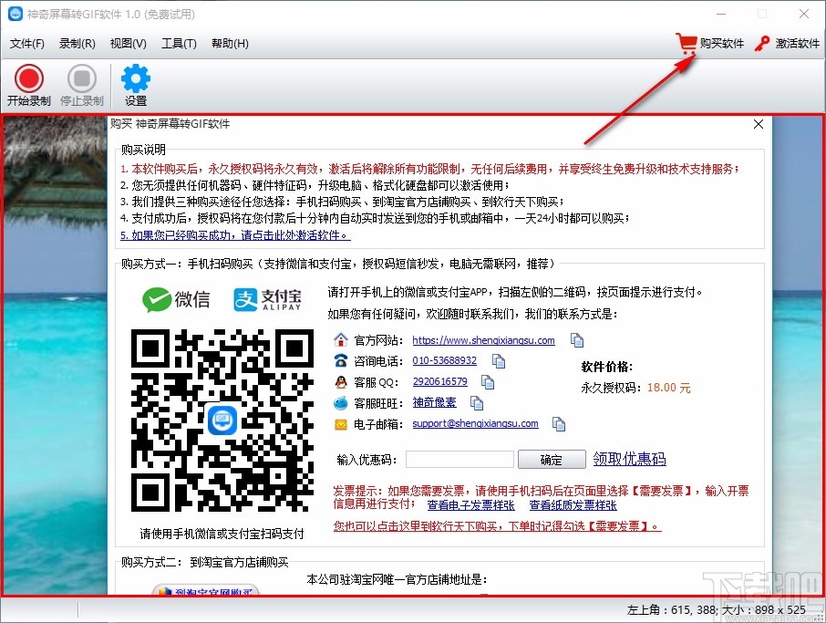Click the payment QR code

pos(222,421)
